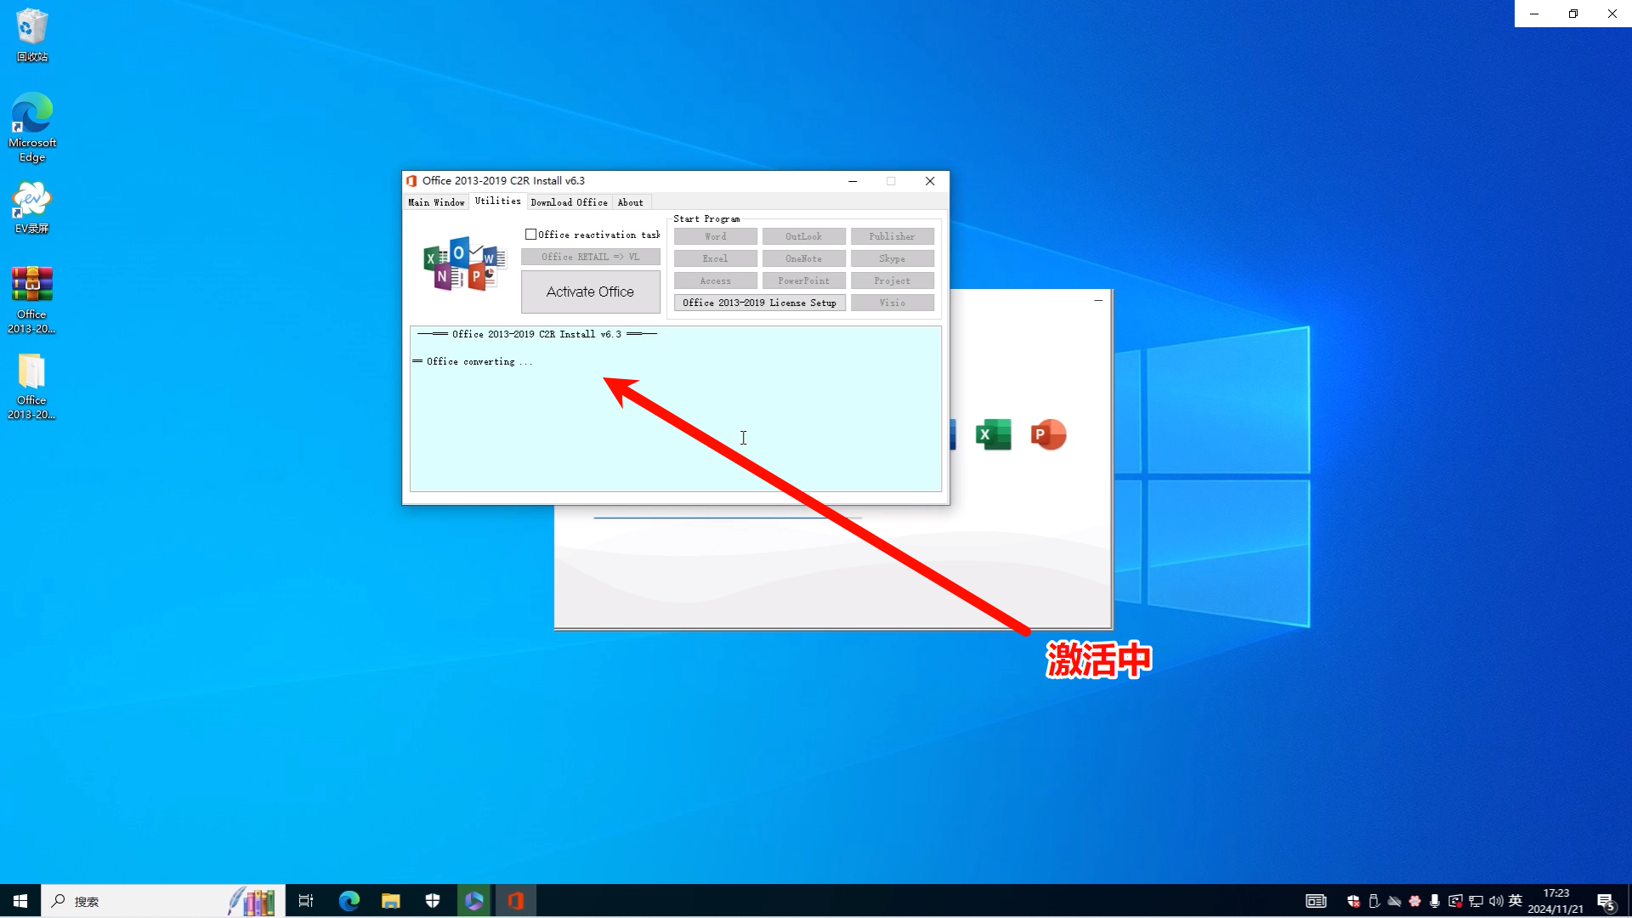The image size is (1632, 918).
Task: Select the EV录屏 desktop shortcut
Action: [x=31, y=207]
